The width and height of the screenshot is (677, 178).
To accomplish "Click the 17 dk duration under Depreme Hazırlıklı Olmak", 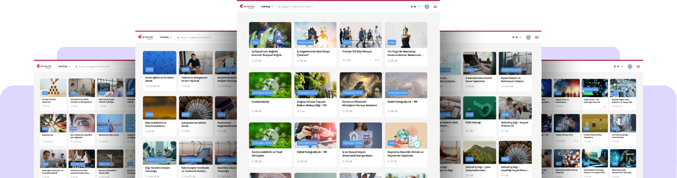I will 392,161.
